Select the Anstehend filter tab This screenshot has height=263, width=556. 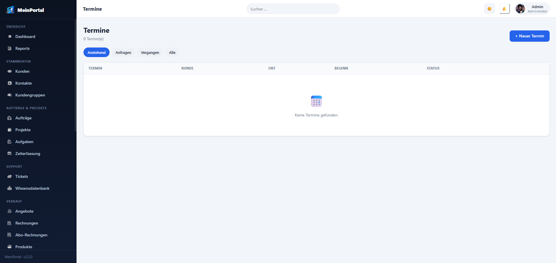click(97, 52)
